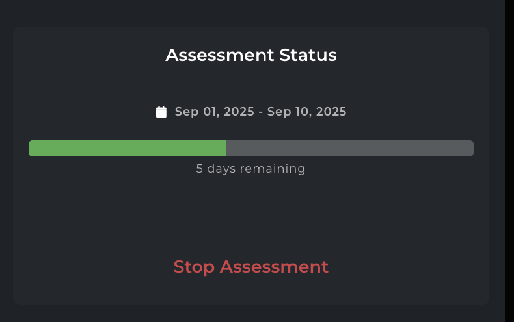The width and height of the screenshot is (514, 322).
Task: Click the start date Sep 01, 2025
Action: pyautogui.click(x=214, y=112)
